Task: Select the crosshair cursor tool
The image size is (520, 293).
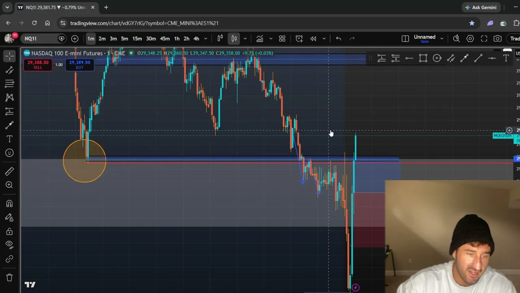Action: coord(9,56)
